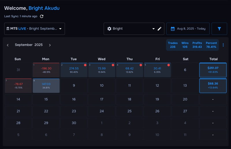Click red dot on Tuesday 274.55 cell
This screenshot has height=149, width=231.
click(x=85, y=65)
